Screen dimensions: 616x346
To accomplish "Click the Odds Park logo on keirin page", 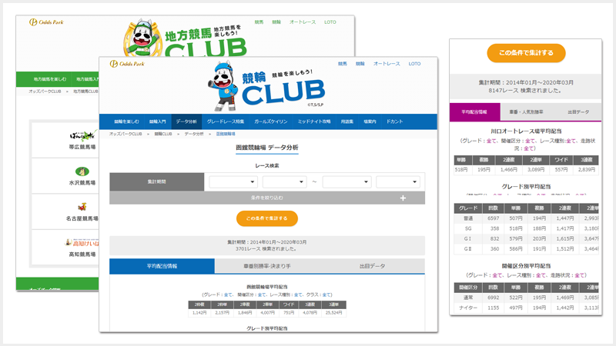I will click(x=125, y=64).
